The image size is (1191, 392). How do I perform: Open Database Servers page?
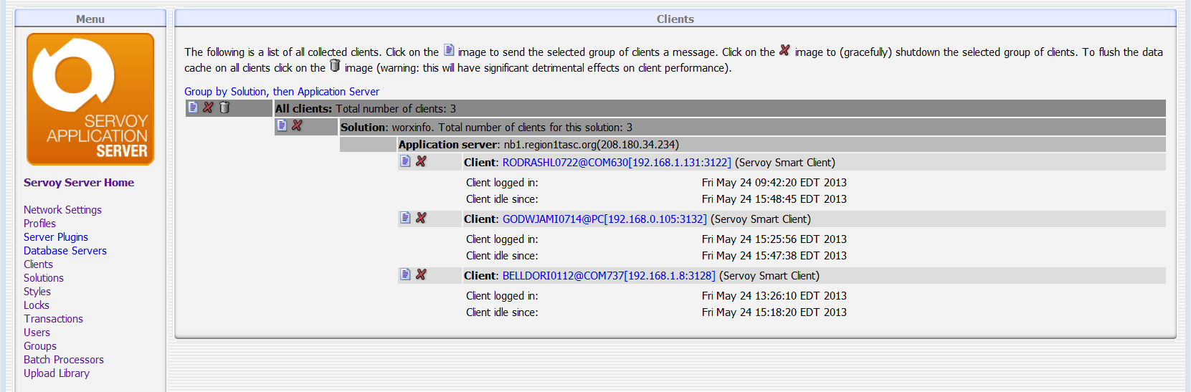[65, 251]
